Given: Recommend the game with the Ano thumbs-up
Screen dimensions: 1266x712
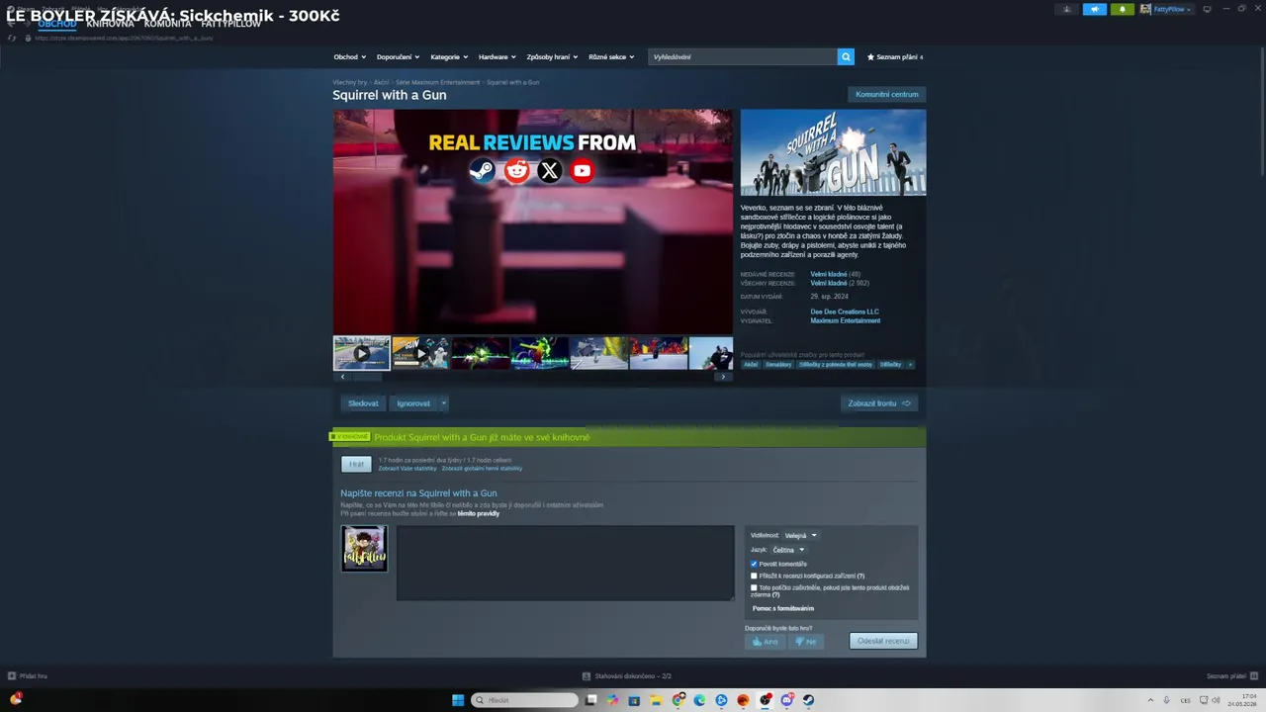Looking at the screenshot, I should pyautogui.click(x=766, y=641).
